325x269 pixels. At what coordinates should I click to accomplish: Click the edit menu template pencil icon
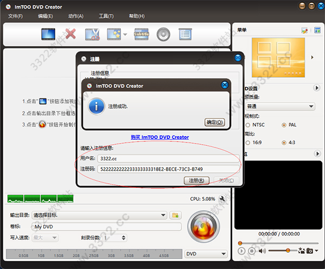click(304, 30)
